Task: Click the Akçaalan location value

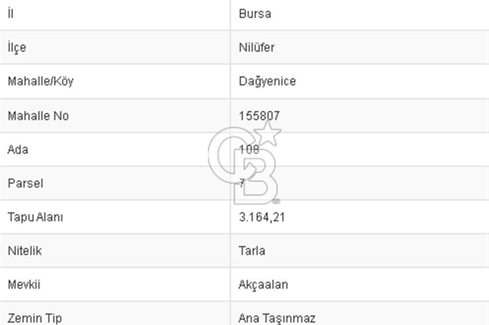Action: pyautogui.click(x=263, y=285)
